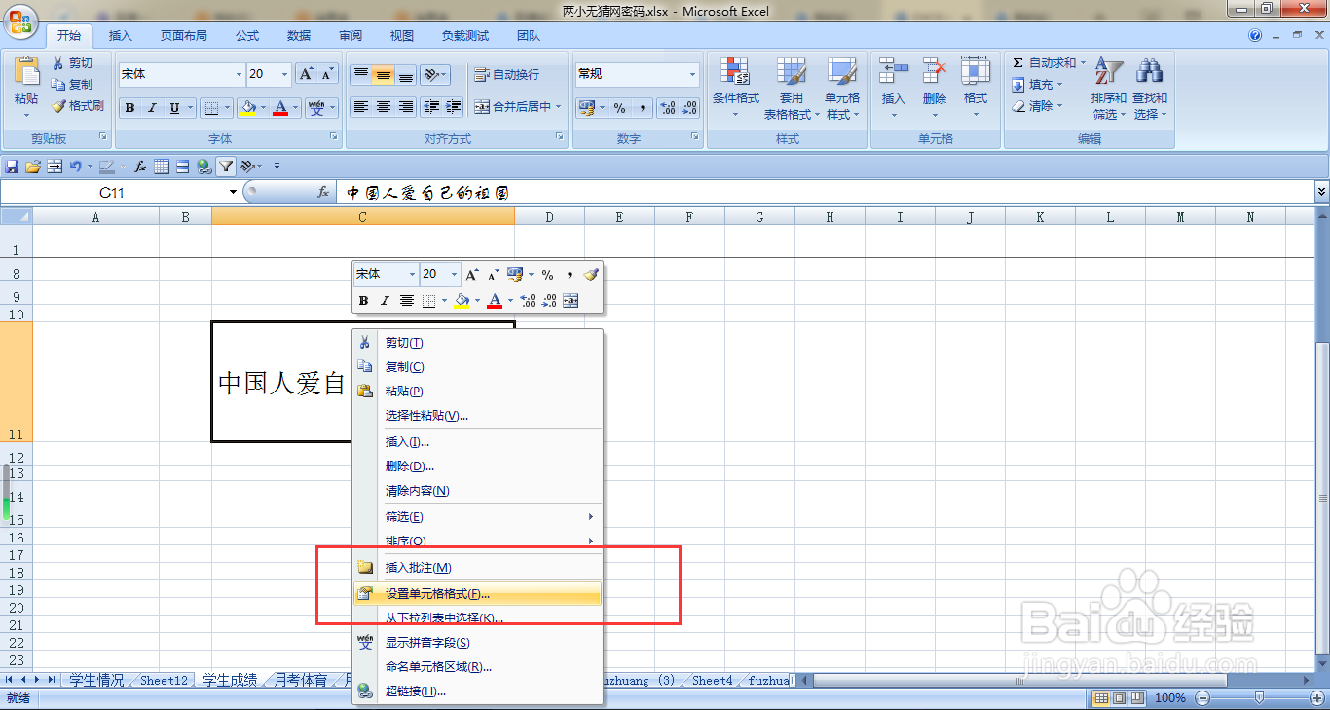Toggle Underline in ribbon font group
This screenshot has width=1330, height=710.
click(x=175, y=108)
